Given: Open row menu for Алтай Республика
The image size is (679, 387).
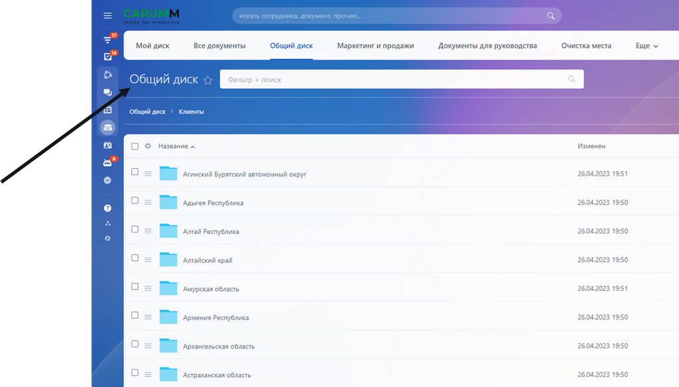Looking at the screenshot, I should 148,231.
